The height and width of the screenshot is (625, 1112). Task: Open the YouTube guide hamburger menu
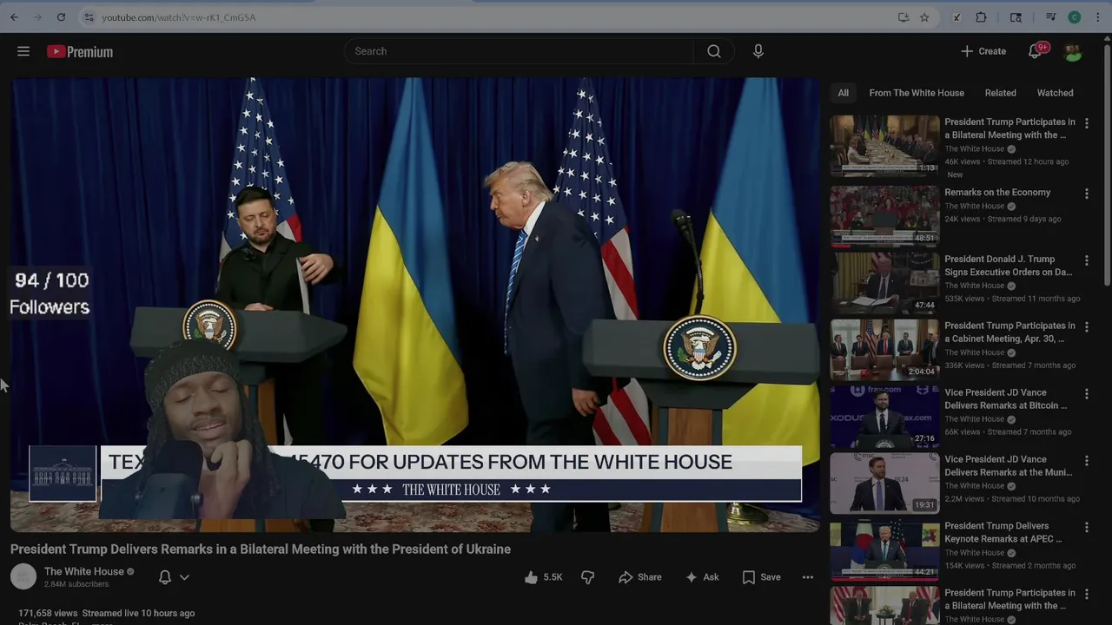coord(23,52)
